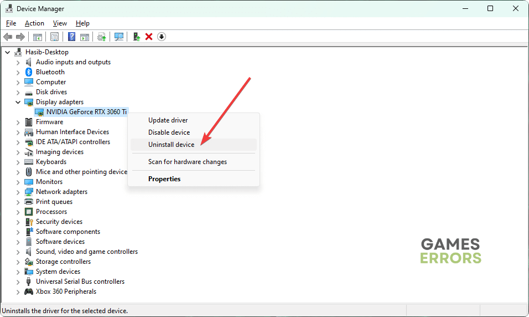The width and height of the screenshot is (529, 317).
Task: Open Properties from the context menu
Action: click(193, 179)
